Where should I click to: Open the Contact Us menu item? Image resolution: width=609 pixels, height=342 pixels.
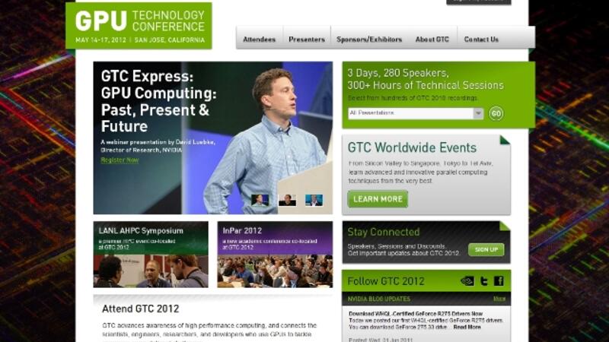[x=481, y=40]
